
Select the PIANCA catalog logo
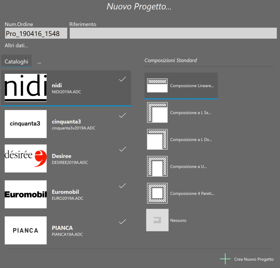25,230
